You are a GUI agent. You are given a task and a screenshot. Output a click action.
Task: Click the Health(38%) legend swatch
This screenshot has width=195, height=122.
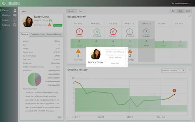(49, 74)
